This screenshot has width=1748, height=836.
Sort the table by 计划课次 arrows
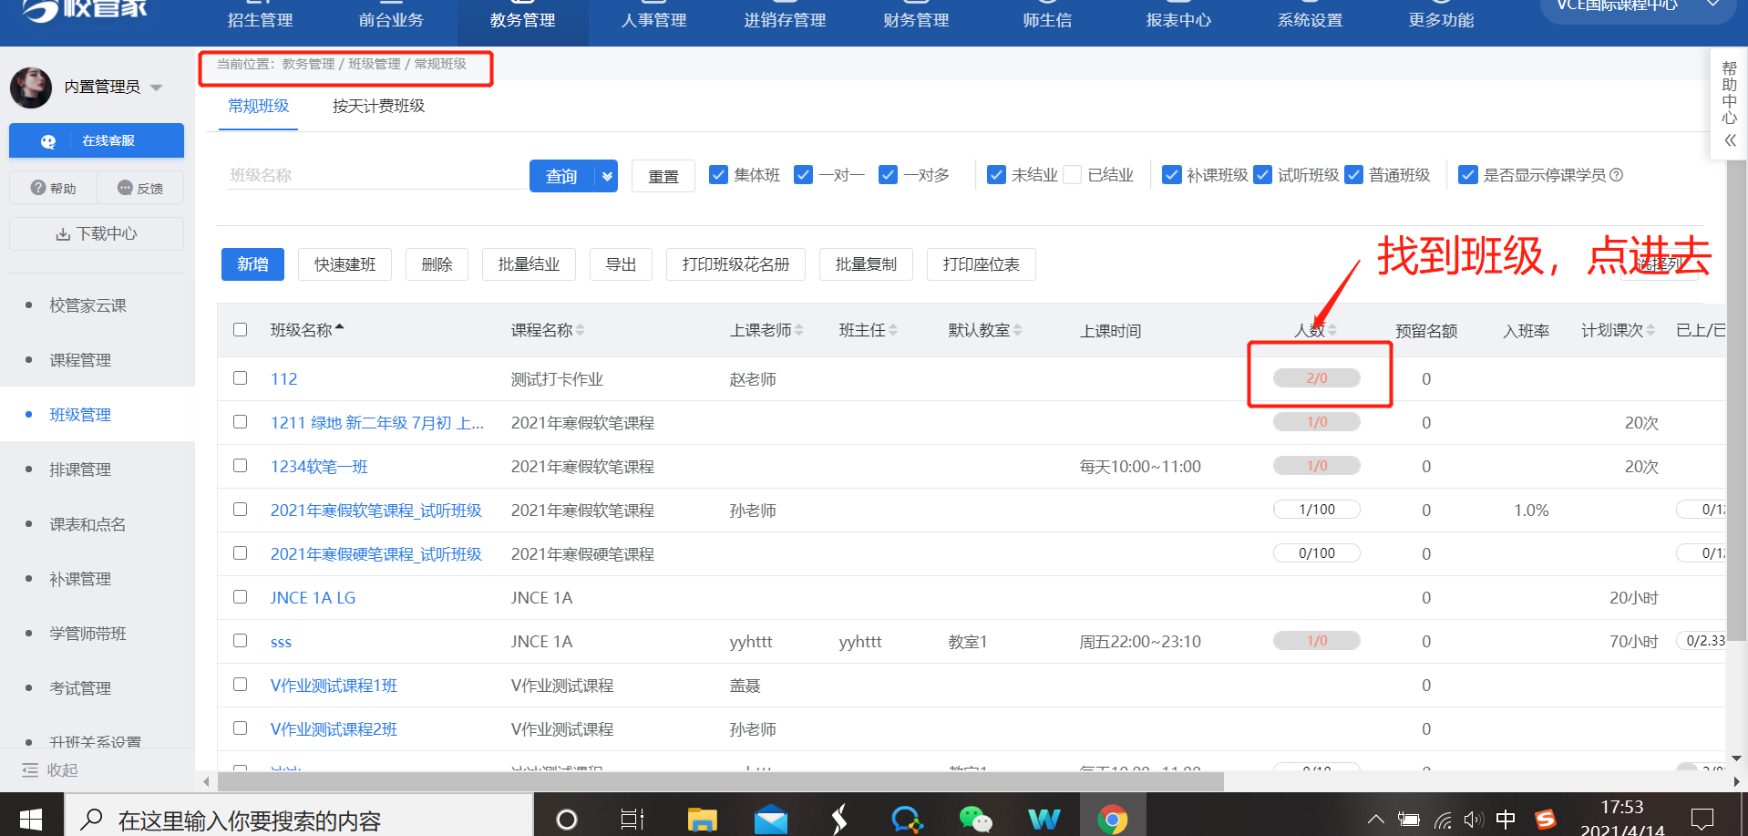coord(1650,330)
